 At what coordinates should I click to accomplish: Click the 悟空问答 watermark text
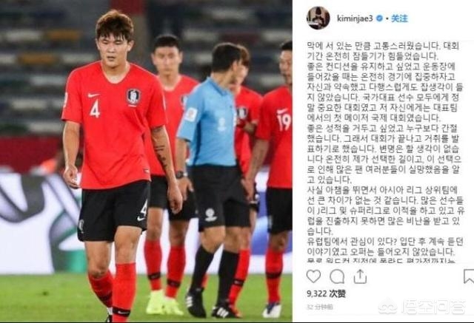pos(433,307)
